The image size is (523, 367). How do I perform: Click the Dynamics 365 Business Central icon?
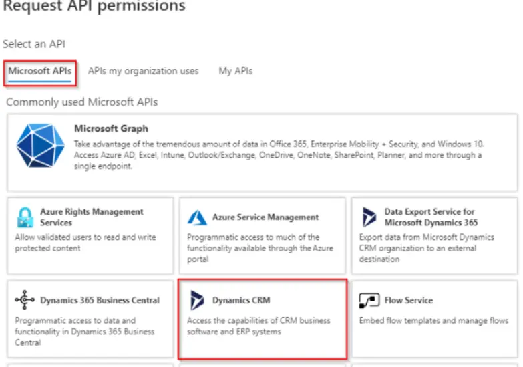coord(25,301)
